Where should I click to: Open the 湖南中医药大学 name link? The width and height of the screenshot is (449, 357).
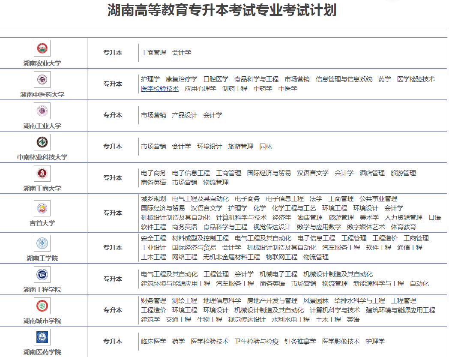[42, 95]
